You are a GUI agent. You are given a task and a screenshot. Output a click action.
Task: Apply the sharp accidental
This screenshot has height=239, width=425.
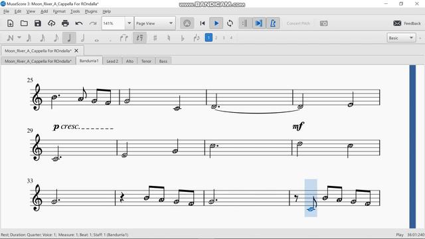[x=155, y=38]
